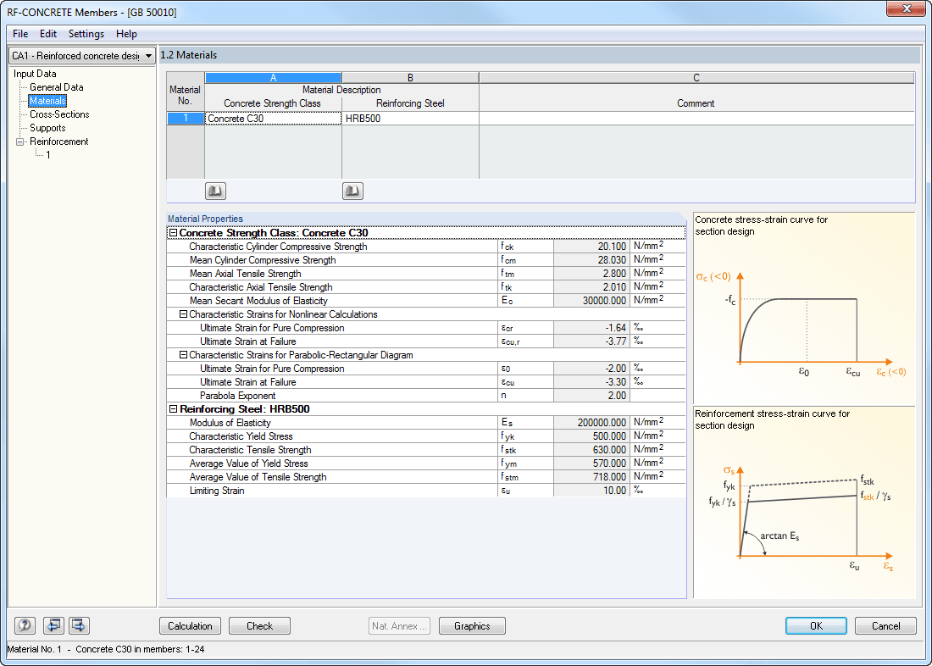This screenshot has height=666, width=932.
Task: Collapse Characteristic Strains for Parabolic-Rectangular Diagram
Action: 183,355
